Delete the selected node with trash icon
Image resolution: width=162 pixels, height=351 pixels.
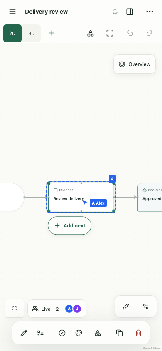coord(139,333)
